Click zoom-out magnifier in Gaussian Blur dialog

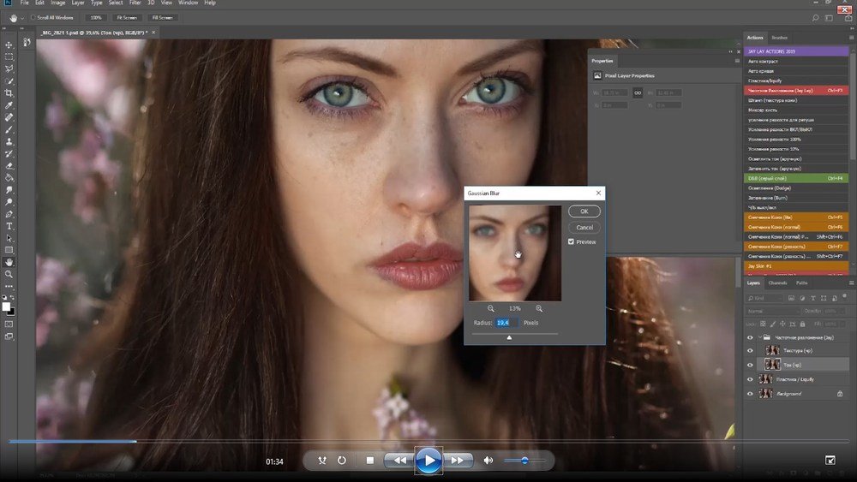tap(491, 308)
